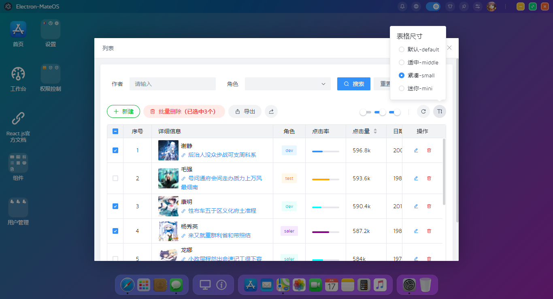The width and height of the screenshot is (553, 299).
Task: Open the table size (Tt) icon
Action: pos(439,111)
